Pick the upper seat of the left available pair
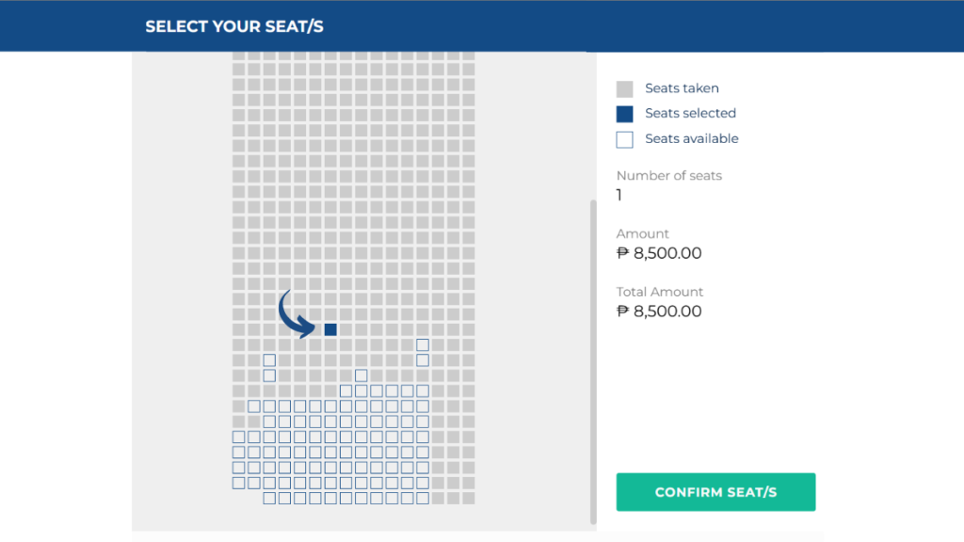 269,360
